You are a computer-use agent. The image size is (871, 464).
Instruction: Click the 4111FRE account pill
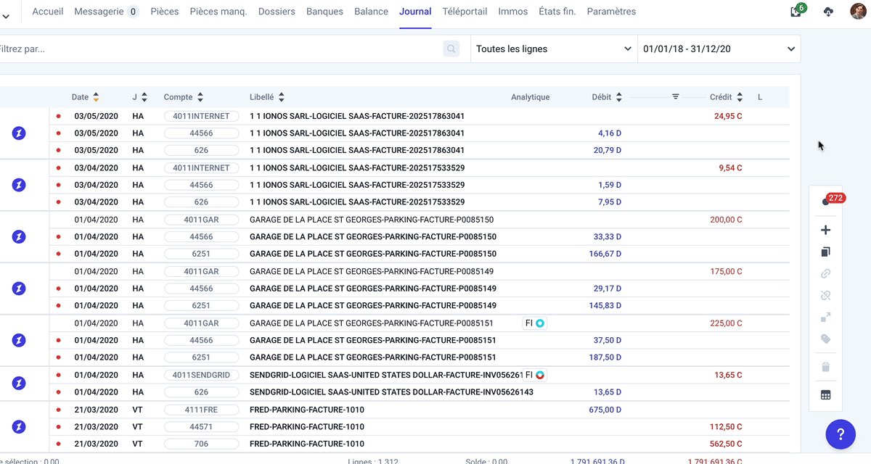click(x=201, y=410)
